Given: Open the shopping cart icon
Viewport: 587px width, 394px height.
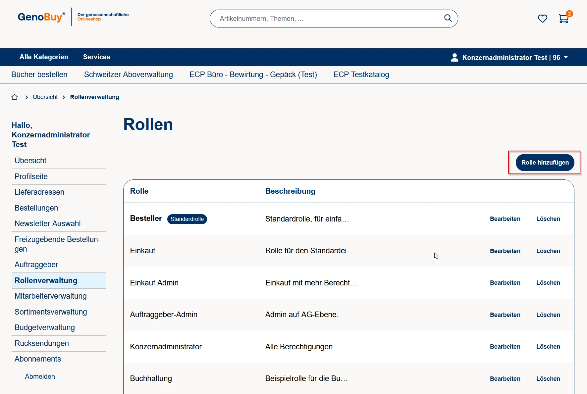Looking at the screenshot, I should point(563,19).
